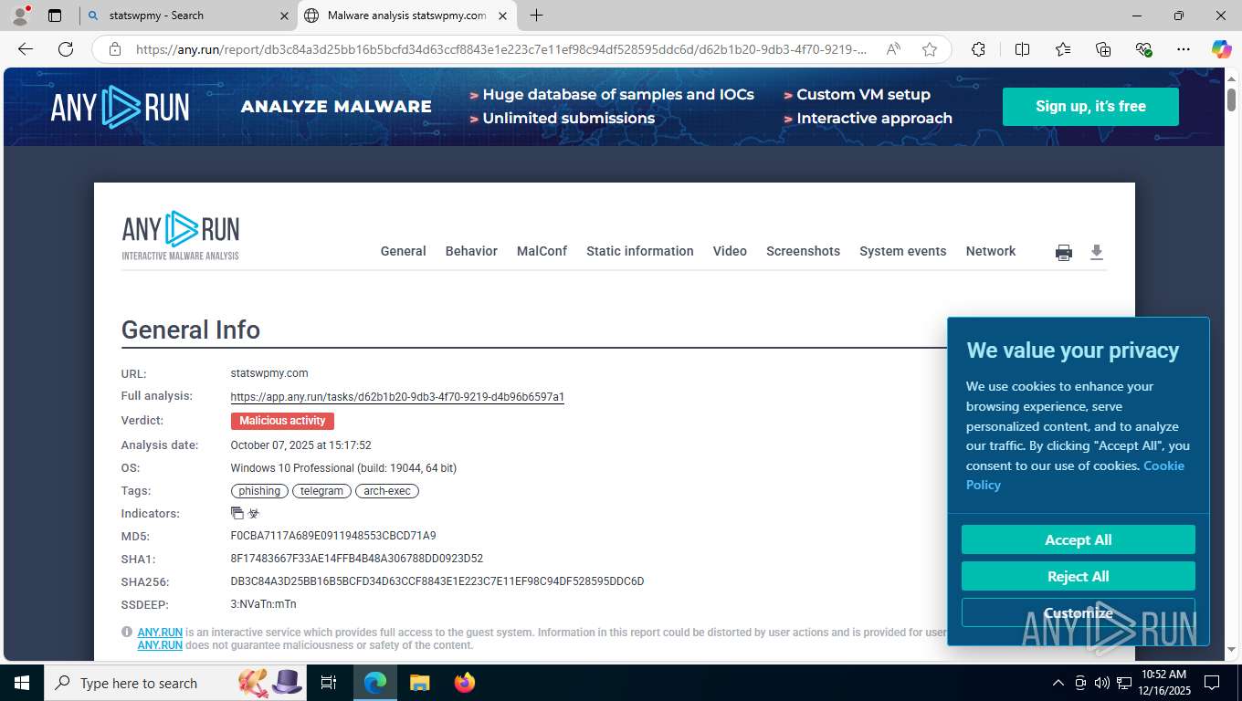Go to the MalConf section link

pyautogui.click(x=542, y=251)
